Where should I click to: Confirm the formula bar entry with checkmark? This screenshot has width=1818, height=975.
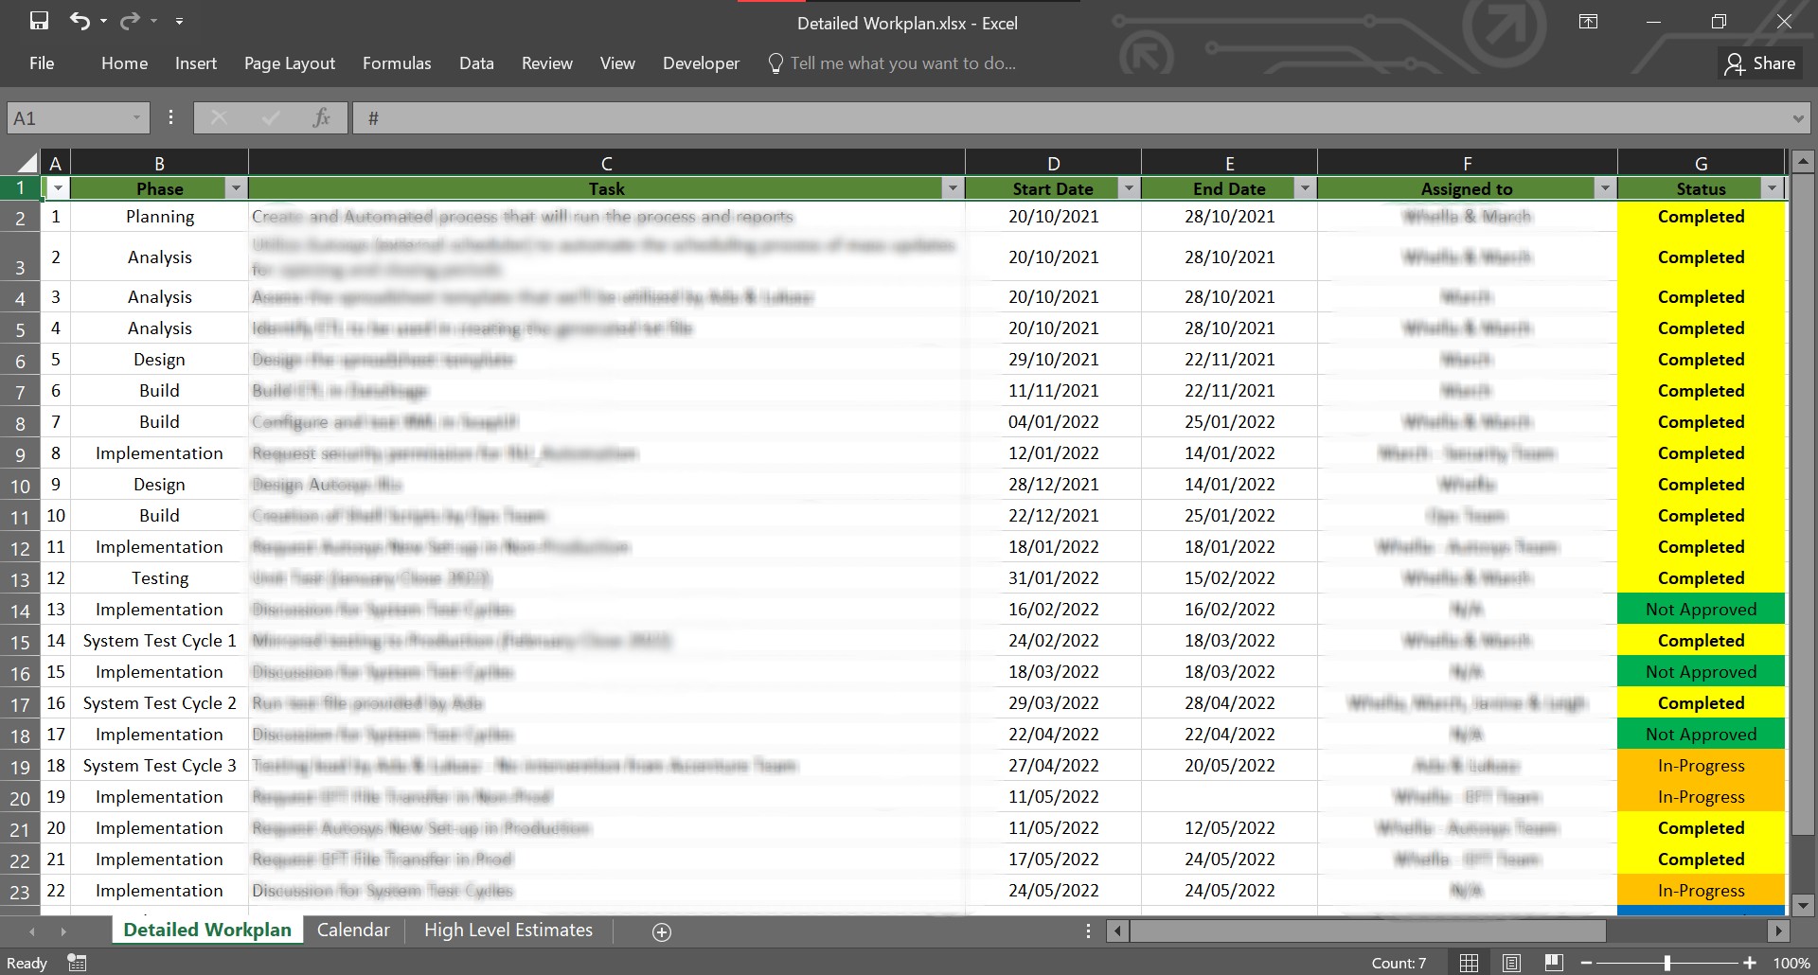271,118
